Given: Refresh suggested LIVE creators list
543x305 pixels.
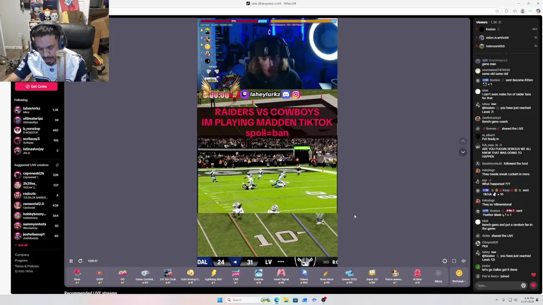Looking at the screenshot, I should (57, 165).
